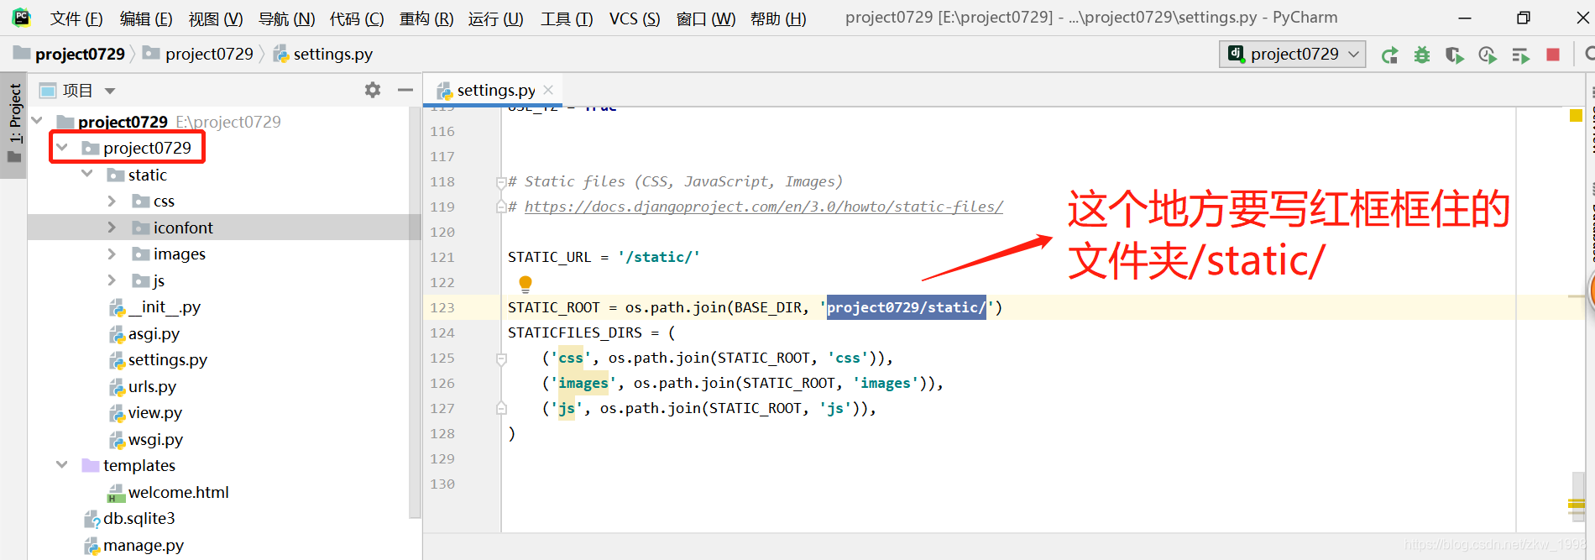Click the intention lightbulb on line 122
1595x560 pixels.
pos(526,283)
